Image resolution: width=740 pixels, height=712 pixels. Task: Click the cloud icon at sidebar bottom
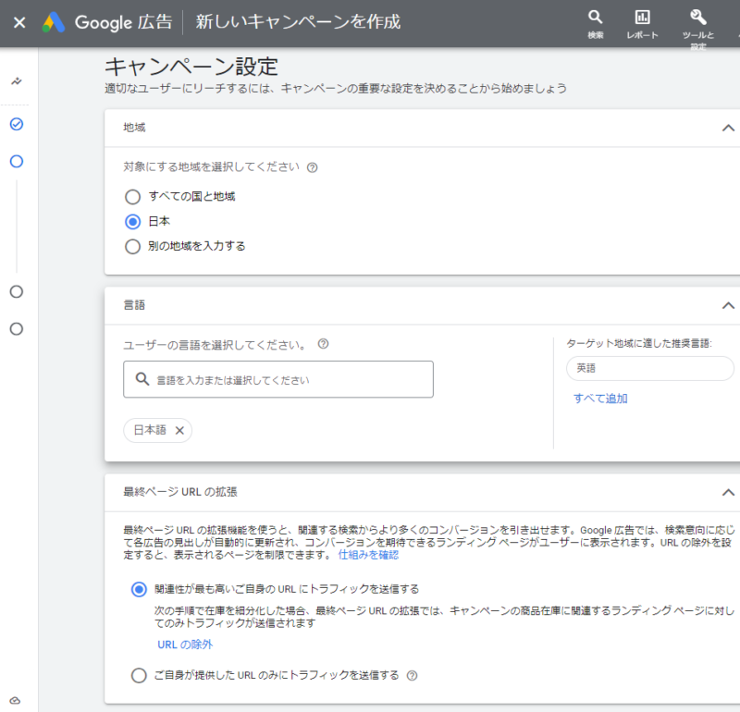15,701
